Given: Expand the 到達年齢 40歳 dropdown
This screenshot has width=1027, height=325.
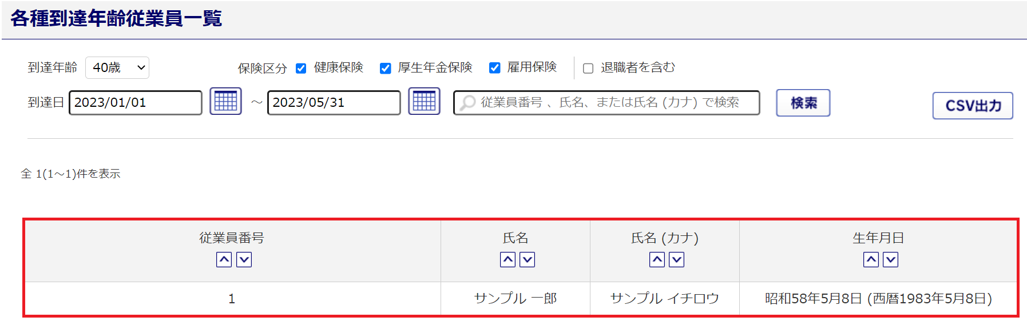Looking at the screenshot, I should click(x=117, y=68).
